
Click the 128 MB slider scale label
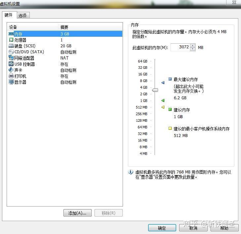141,120
